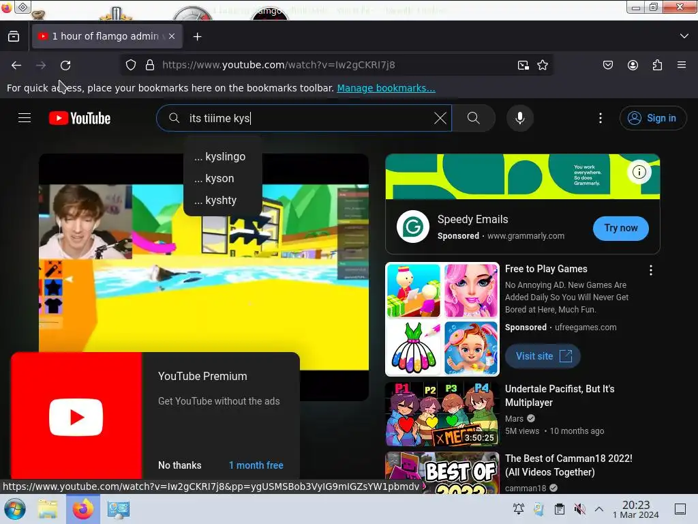Go to the YouTube home logo
698x524 pixels.
click(80, 118)
